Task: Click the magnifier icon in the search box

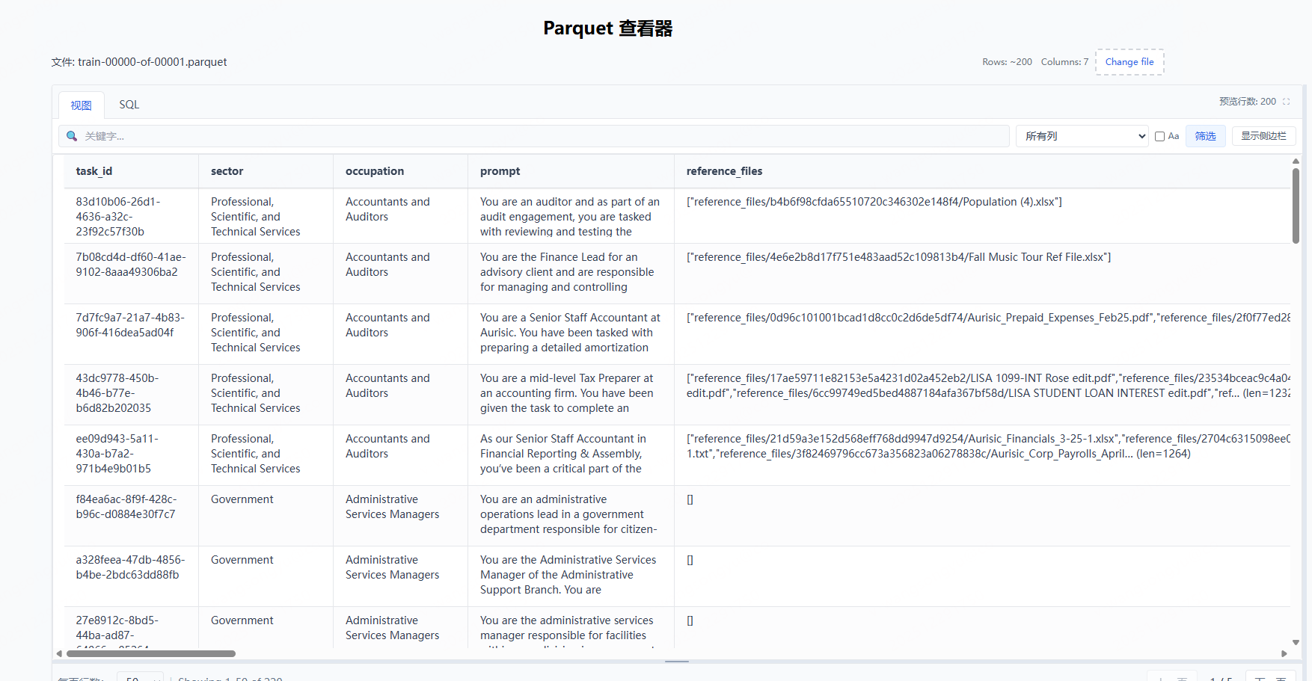Action: (72, 136)
